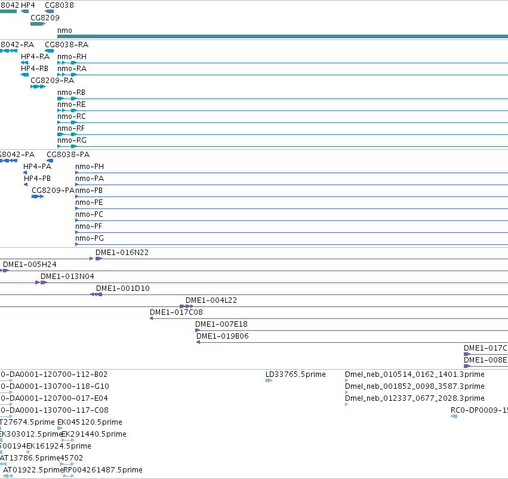Click the DME1-019B06 feature arrowhead
The image size is (508, 479).
pyautogui.click(x=198, y=342)
